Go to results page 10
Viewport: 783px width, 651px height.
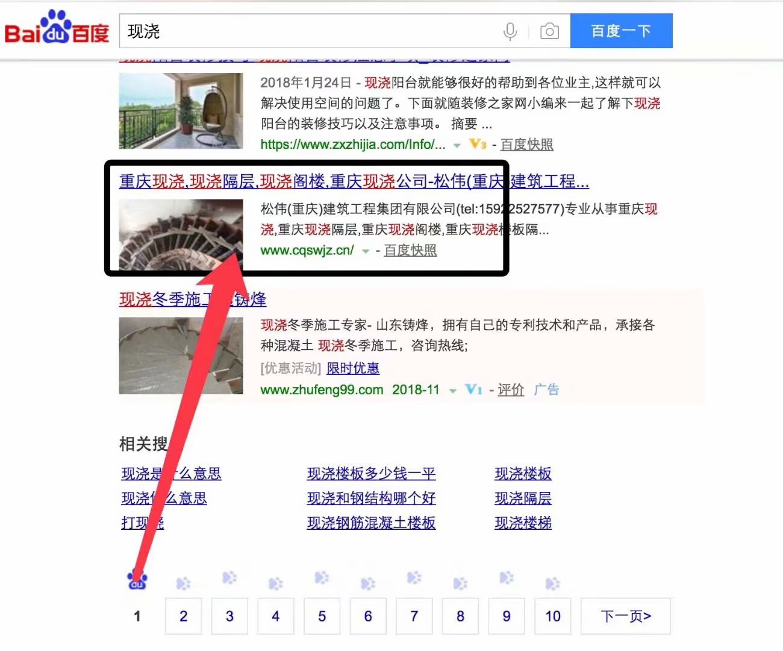point(553,616)
